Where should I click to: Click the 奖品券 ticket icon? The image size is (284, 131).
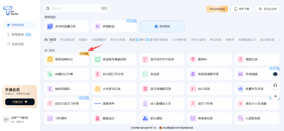click(x=145, y=74)
